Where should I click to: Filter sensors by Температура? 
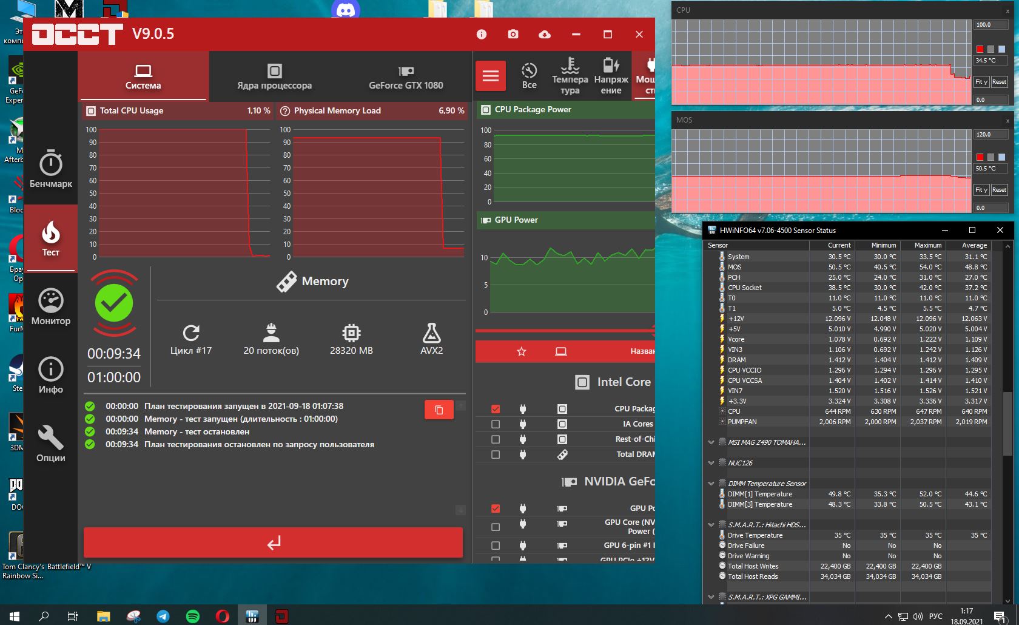[570, 76]
